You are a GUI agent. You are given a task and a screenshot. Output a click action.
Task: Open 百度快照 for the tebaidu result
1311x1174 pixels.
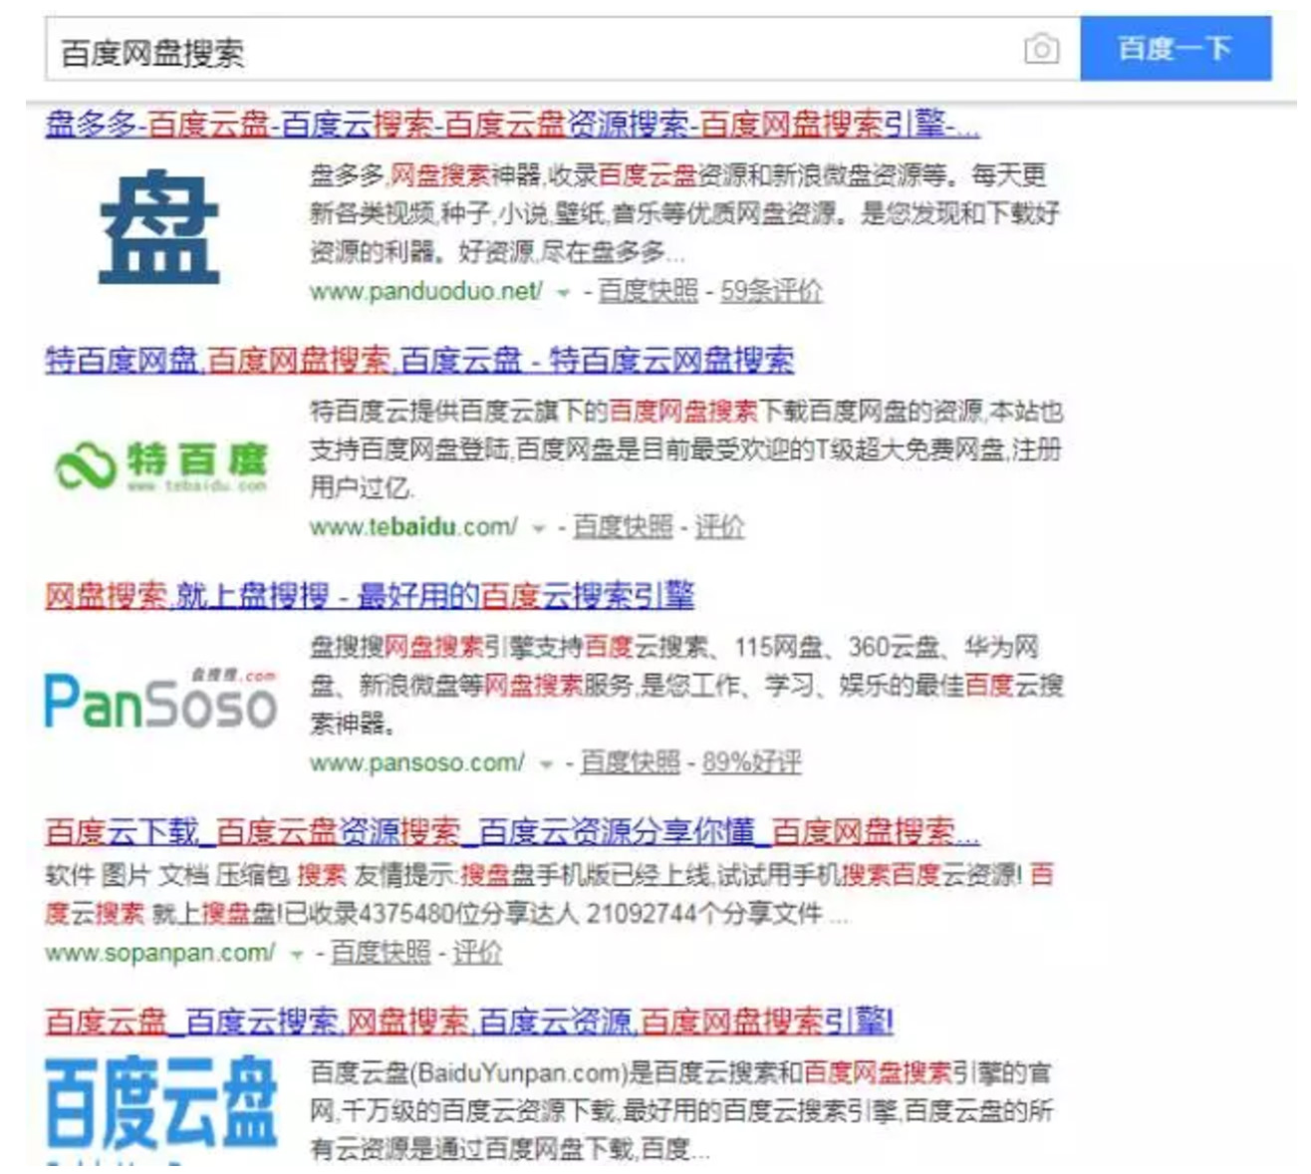[623, 526]
